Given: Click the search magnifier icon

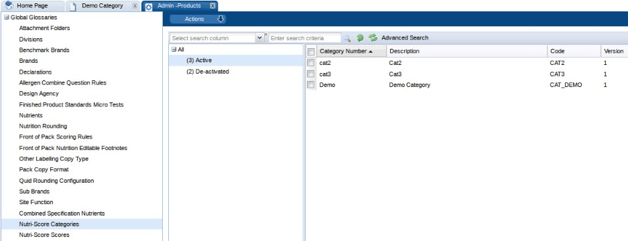Looking at the screenshot, I should [347, 38].
